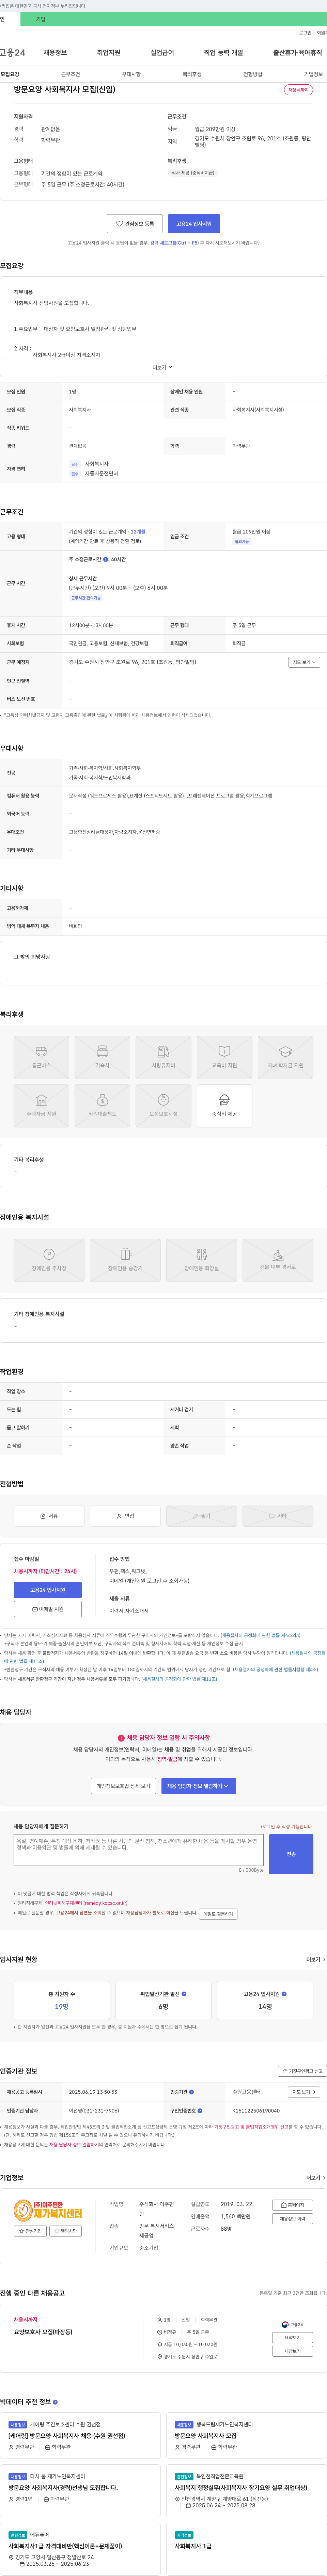Open the 직업 능력 개발 menu
327x2576 pixels.
223,53
